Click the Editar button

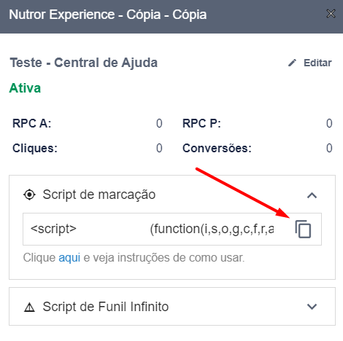pos(310,63)
